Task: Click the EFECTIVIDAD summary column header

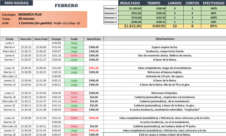Action: click(213, 3)
